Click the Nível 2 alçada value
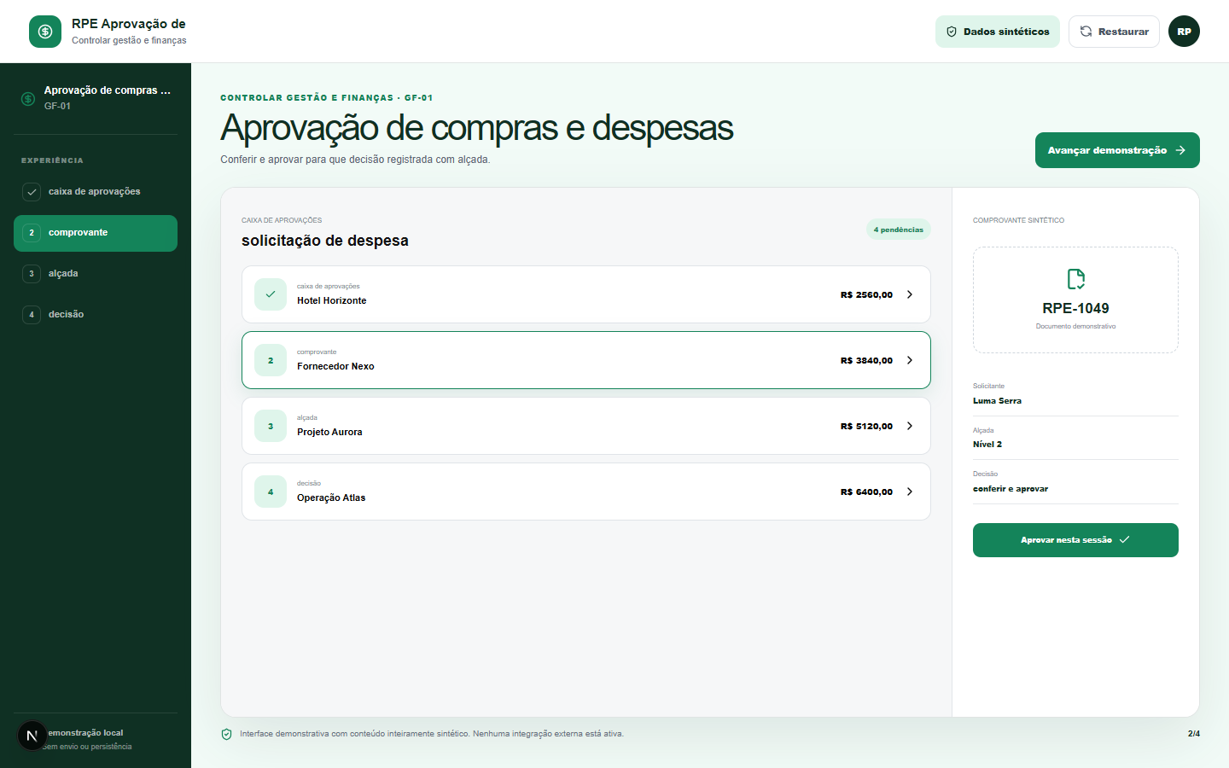The height and width of the screenshot is (768, 1229). click(987, 445)
